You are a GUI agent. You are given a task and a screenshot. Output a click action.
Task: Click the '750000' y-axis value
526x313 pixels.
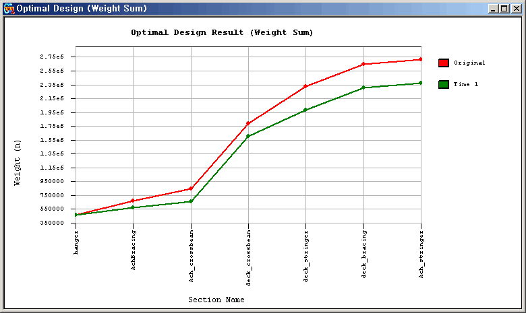coord(52,195)
